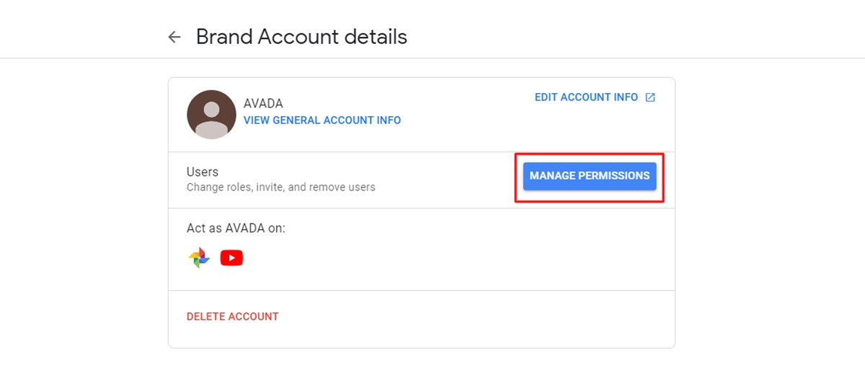
Task: Open Google Photos as AVADA
Action: 200,258
